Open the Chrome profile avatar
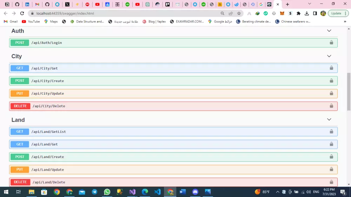 [323, 13]
